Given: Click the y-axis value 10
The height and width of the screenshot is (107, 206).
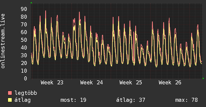Looking at the screenshot, I should [x=24, y=71].
